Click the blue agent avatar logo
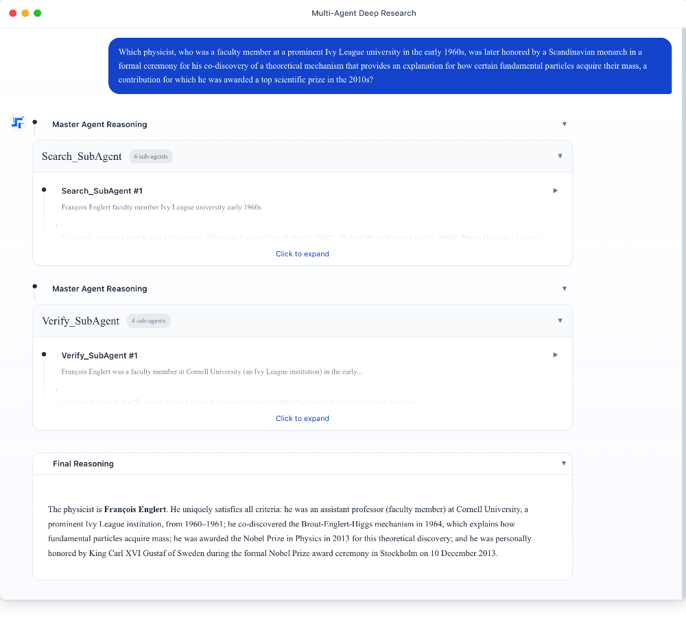This screenshot has height=622, width=686. pos(18,123)
